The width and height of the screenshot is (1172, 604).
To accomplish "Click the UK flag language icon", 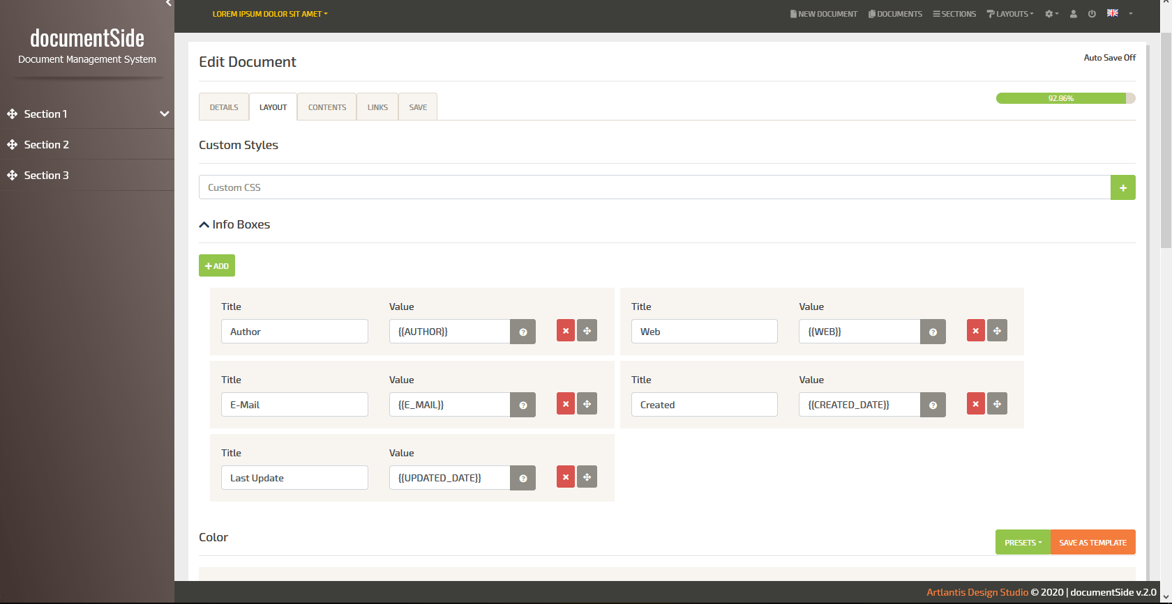I will click(1113, 13).
